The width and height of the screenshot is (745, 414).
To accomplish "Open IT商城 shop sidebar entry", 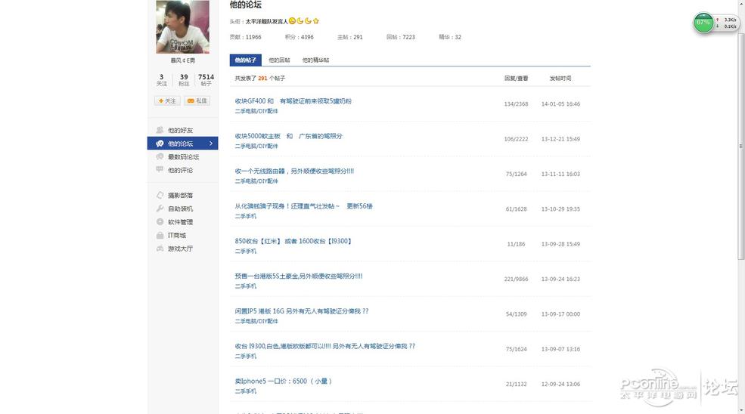I will (x=171, y=235).
